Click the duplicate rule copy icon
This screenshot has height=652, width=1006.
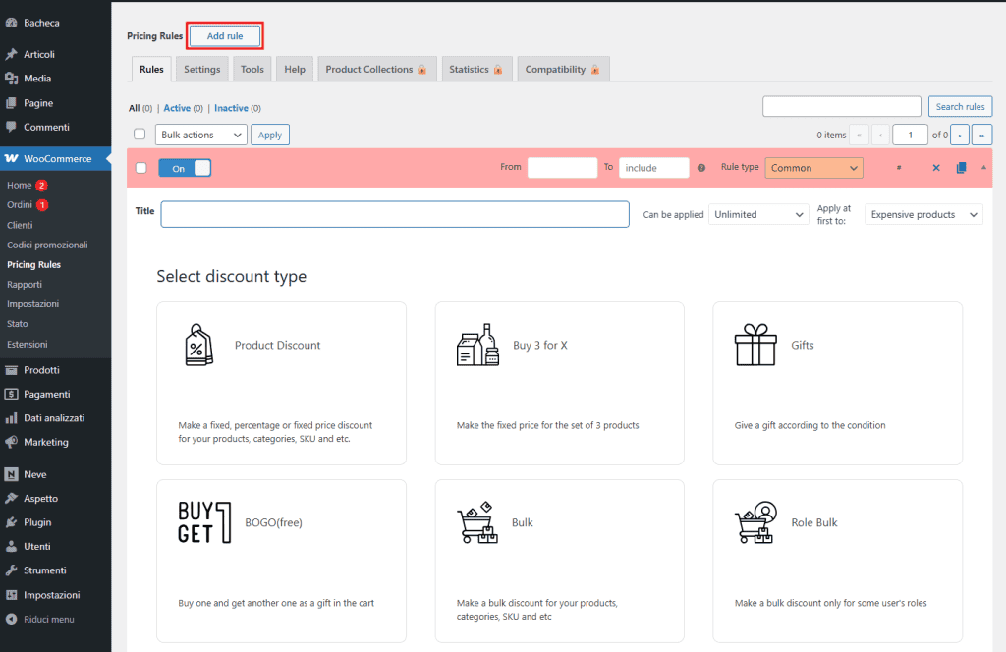tap(961, 168)
